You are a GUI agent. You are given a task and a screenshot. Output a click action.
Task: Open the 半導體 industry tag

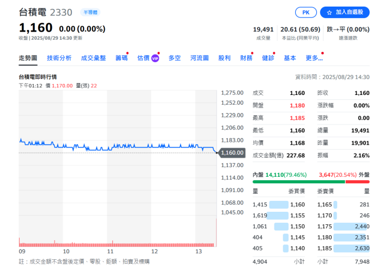click(x=91, y=13)
